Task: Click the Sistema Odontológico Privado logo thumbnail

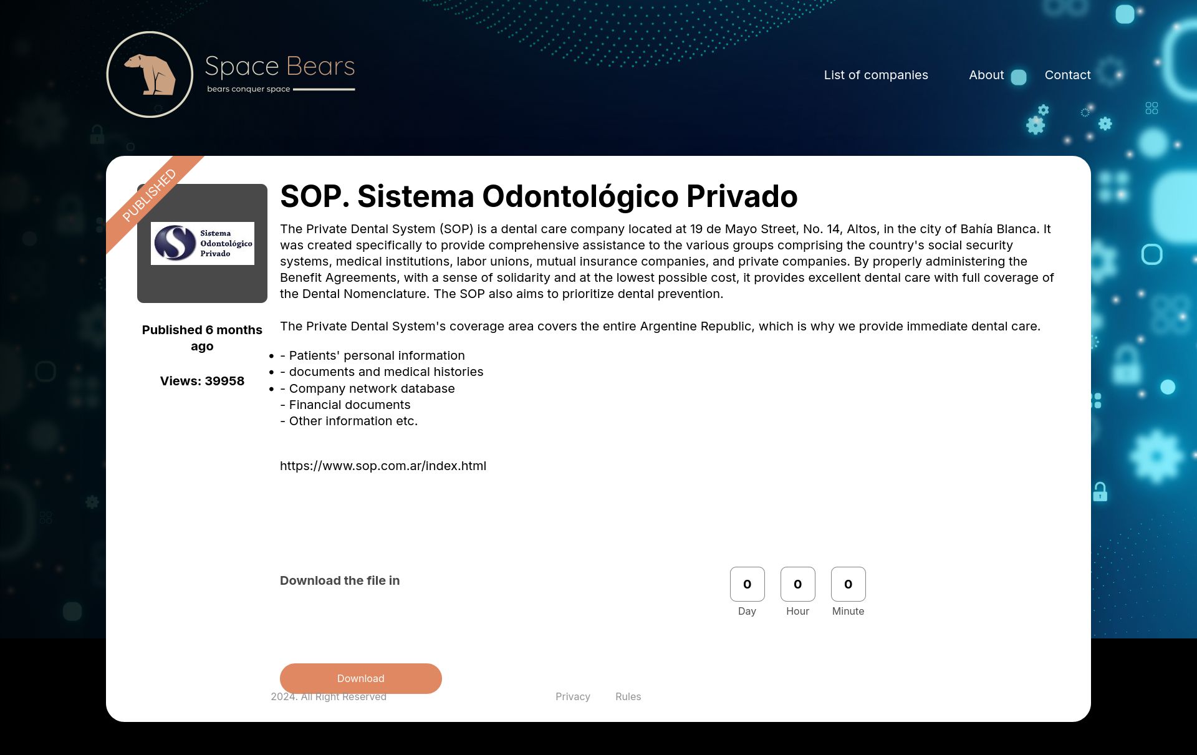Action: (x=202, y=243)
